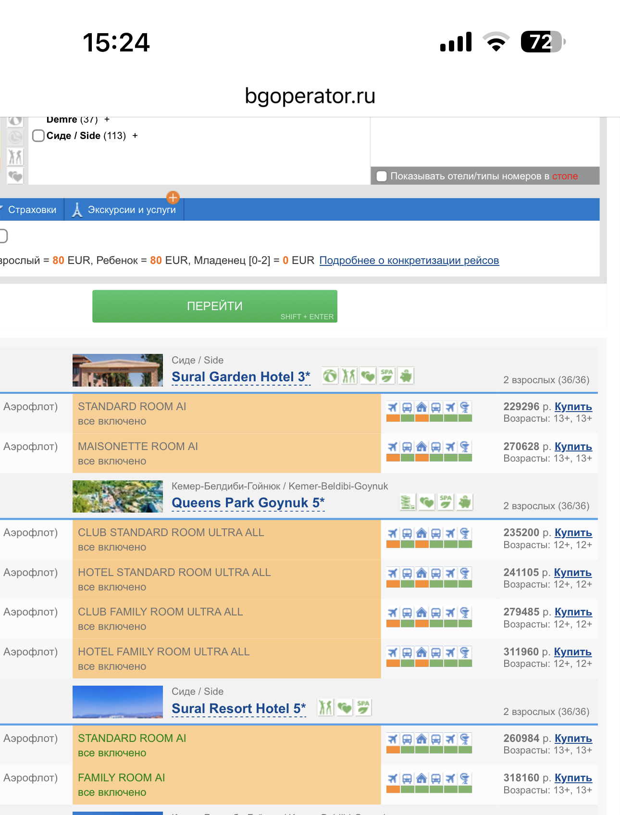620x815 pixels.
Task: Open the Подробнее о конкретизации рейсов link
Action: pyautogui.click(x=409, y=260)
